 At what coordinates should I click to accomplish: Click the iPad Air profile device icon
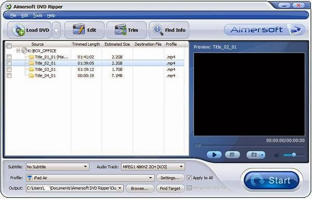coord(30,178)
